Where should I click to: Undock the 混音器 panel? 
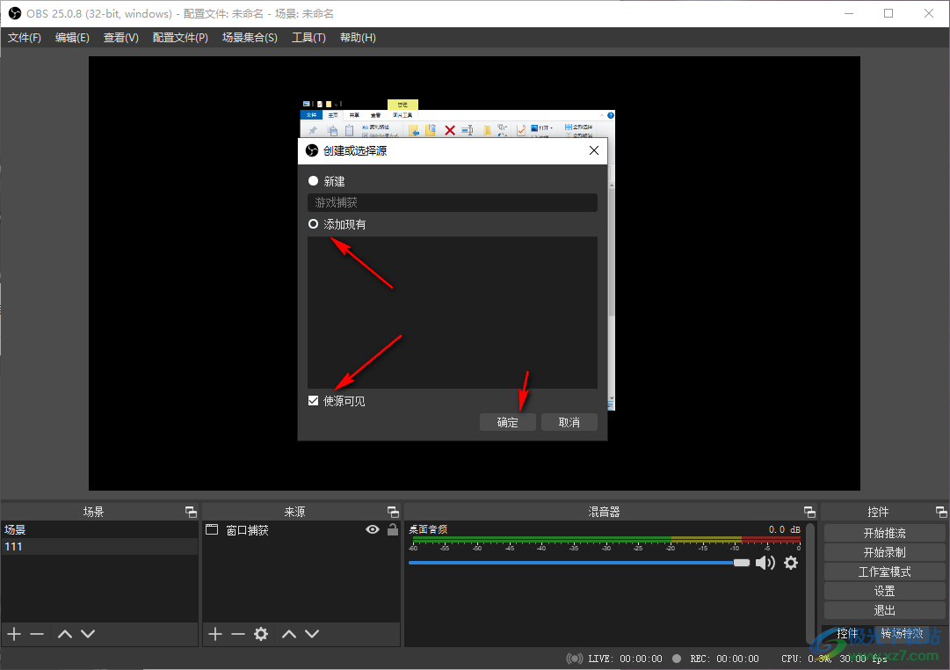click(x=809, y=512)
